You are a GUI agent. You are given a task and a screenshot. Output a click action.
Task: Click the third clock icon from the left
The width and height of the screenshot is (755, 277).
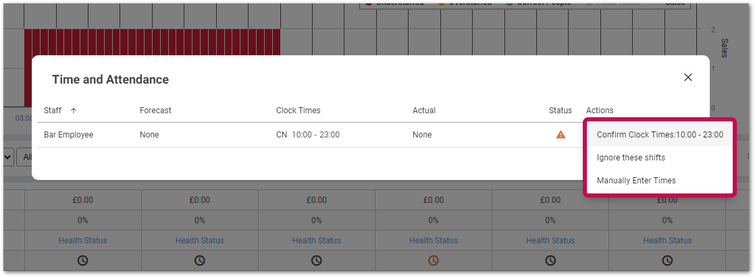click(x=317, y=260)
